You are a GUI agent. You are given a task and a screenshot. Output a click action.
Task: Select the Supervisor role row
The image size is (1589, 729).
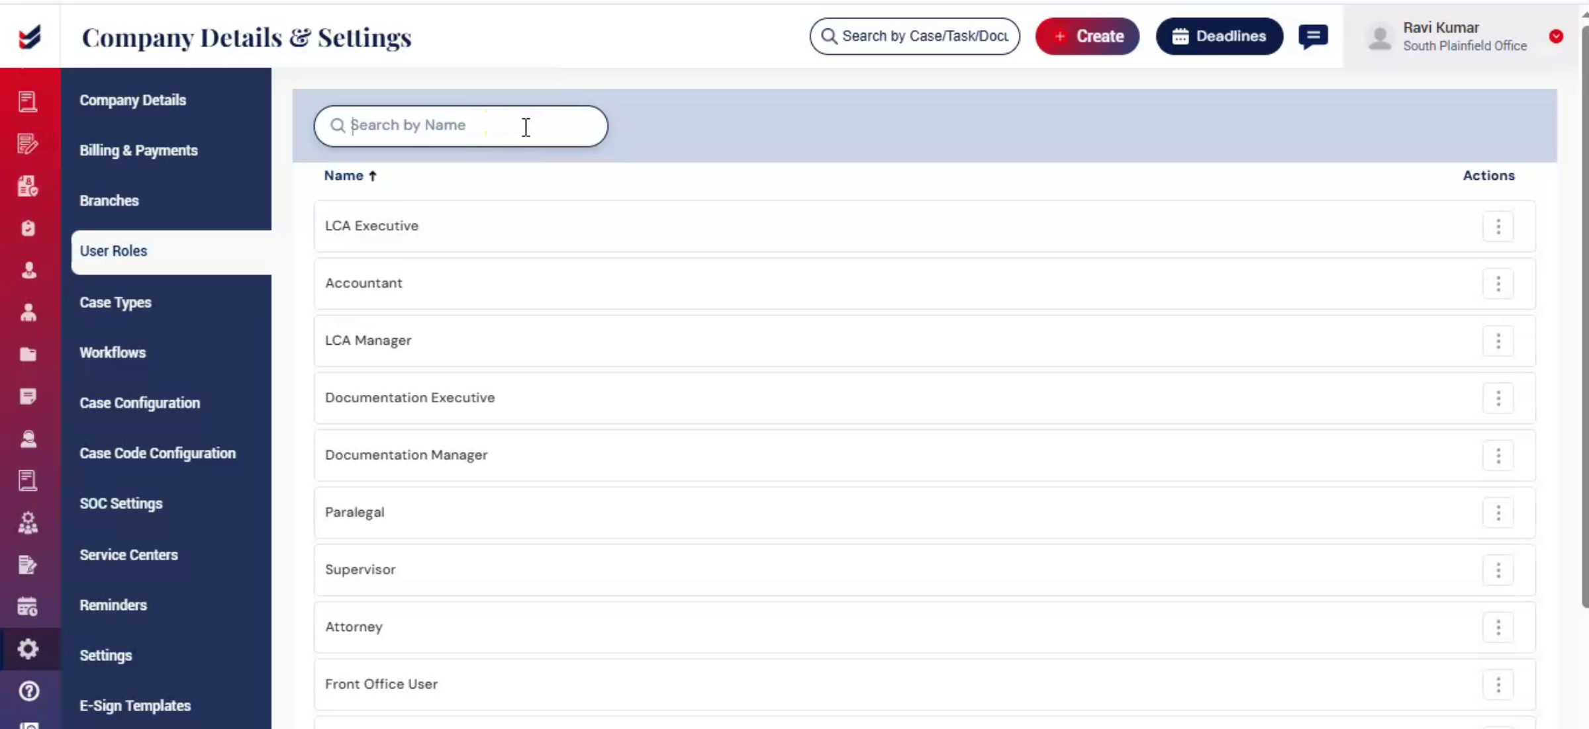click(924, 570)
